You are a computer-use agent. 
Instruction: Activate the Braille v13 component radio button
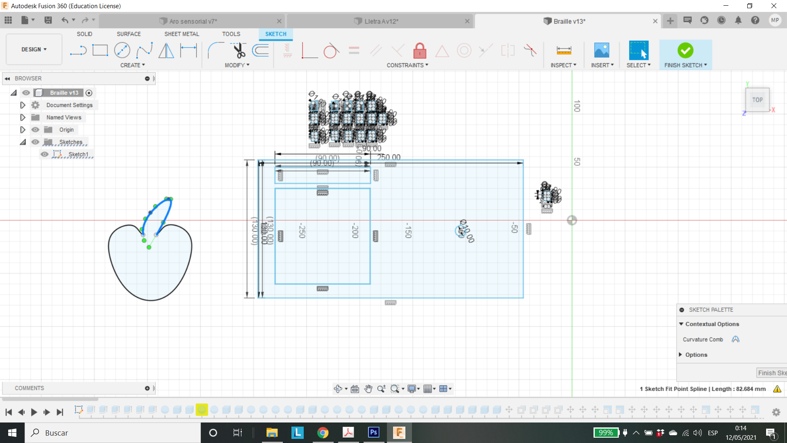[x=89, y=93]
